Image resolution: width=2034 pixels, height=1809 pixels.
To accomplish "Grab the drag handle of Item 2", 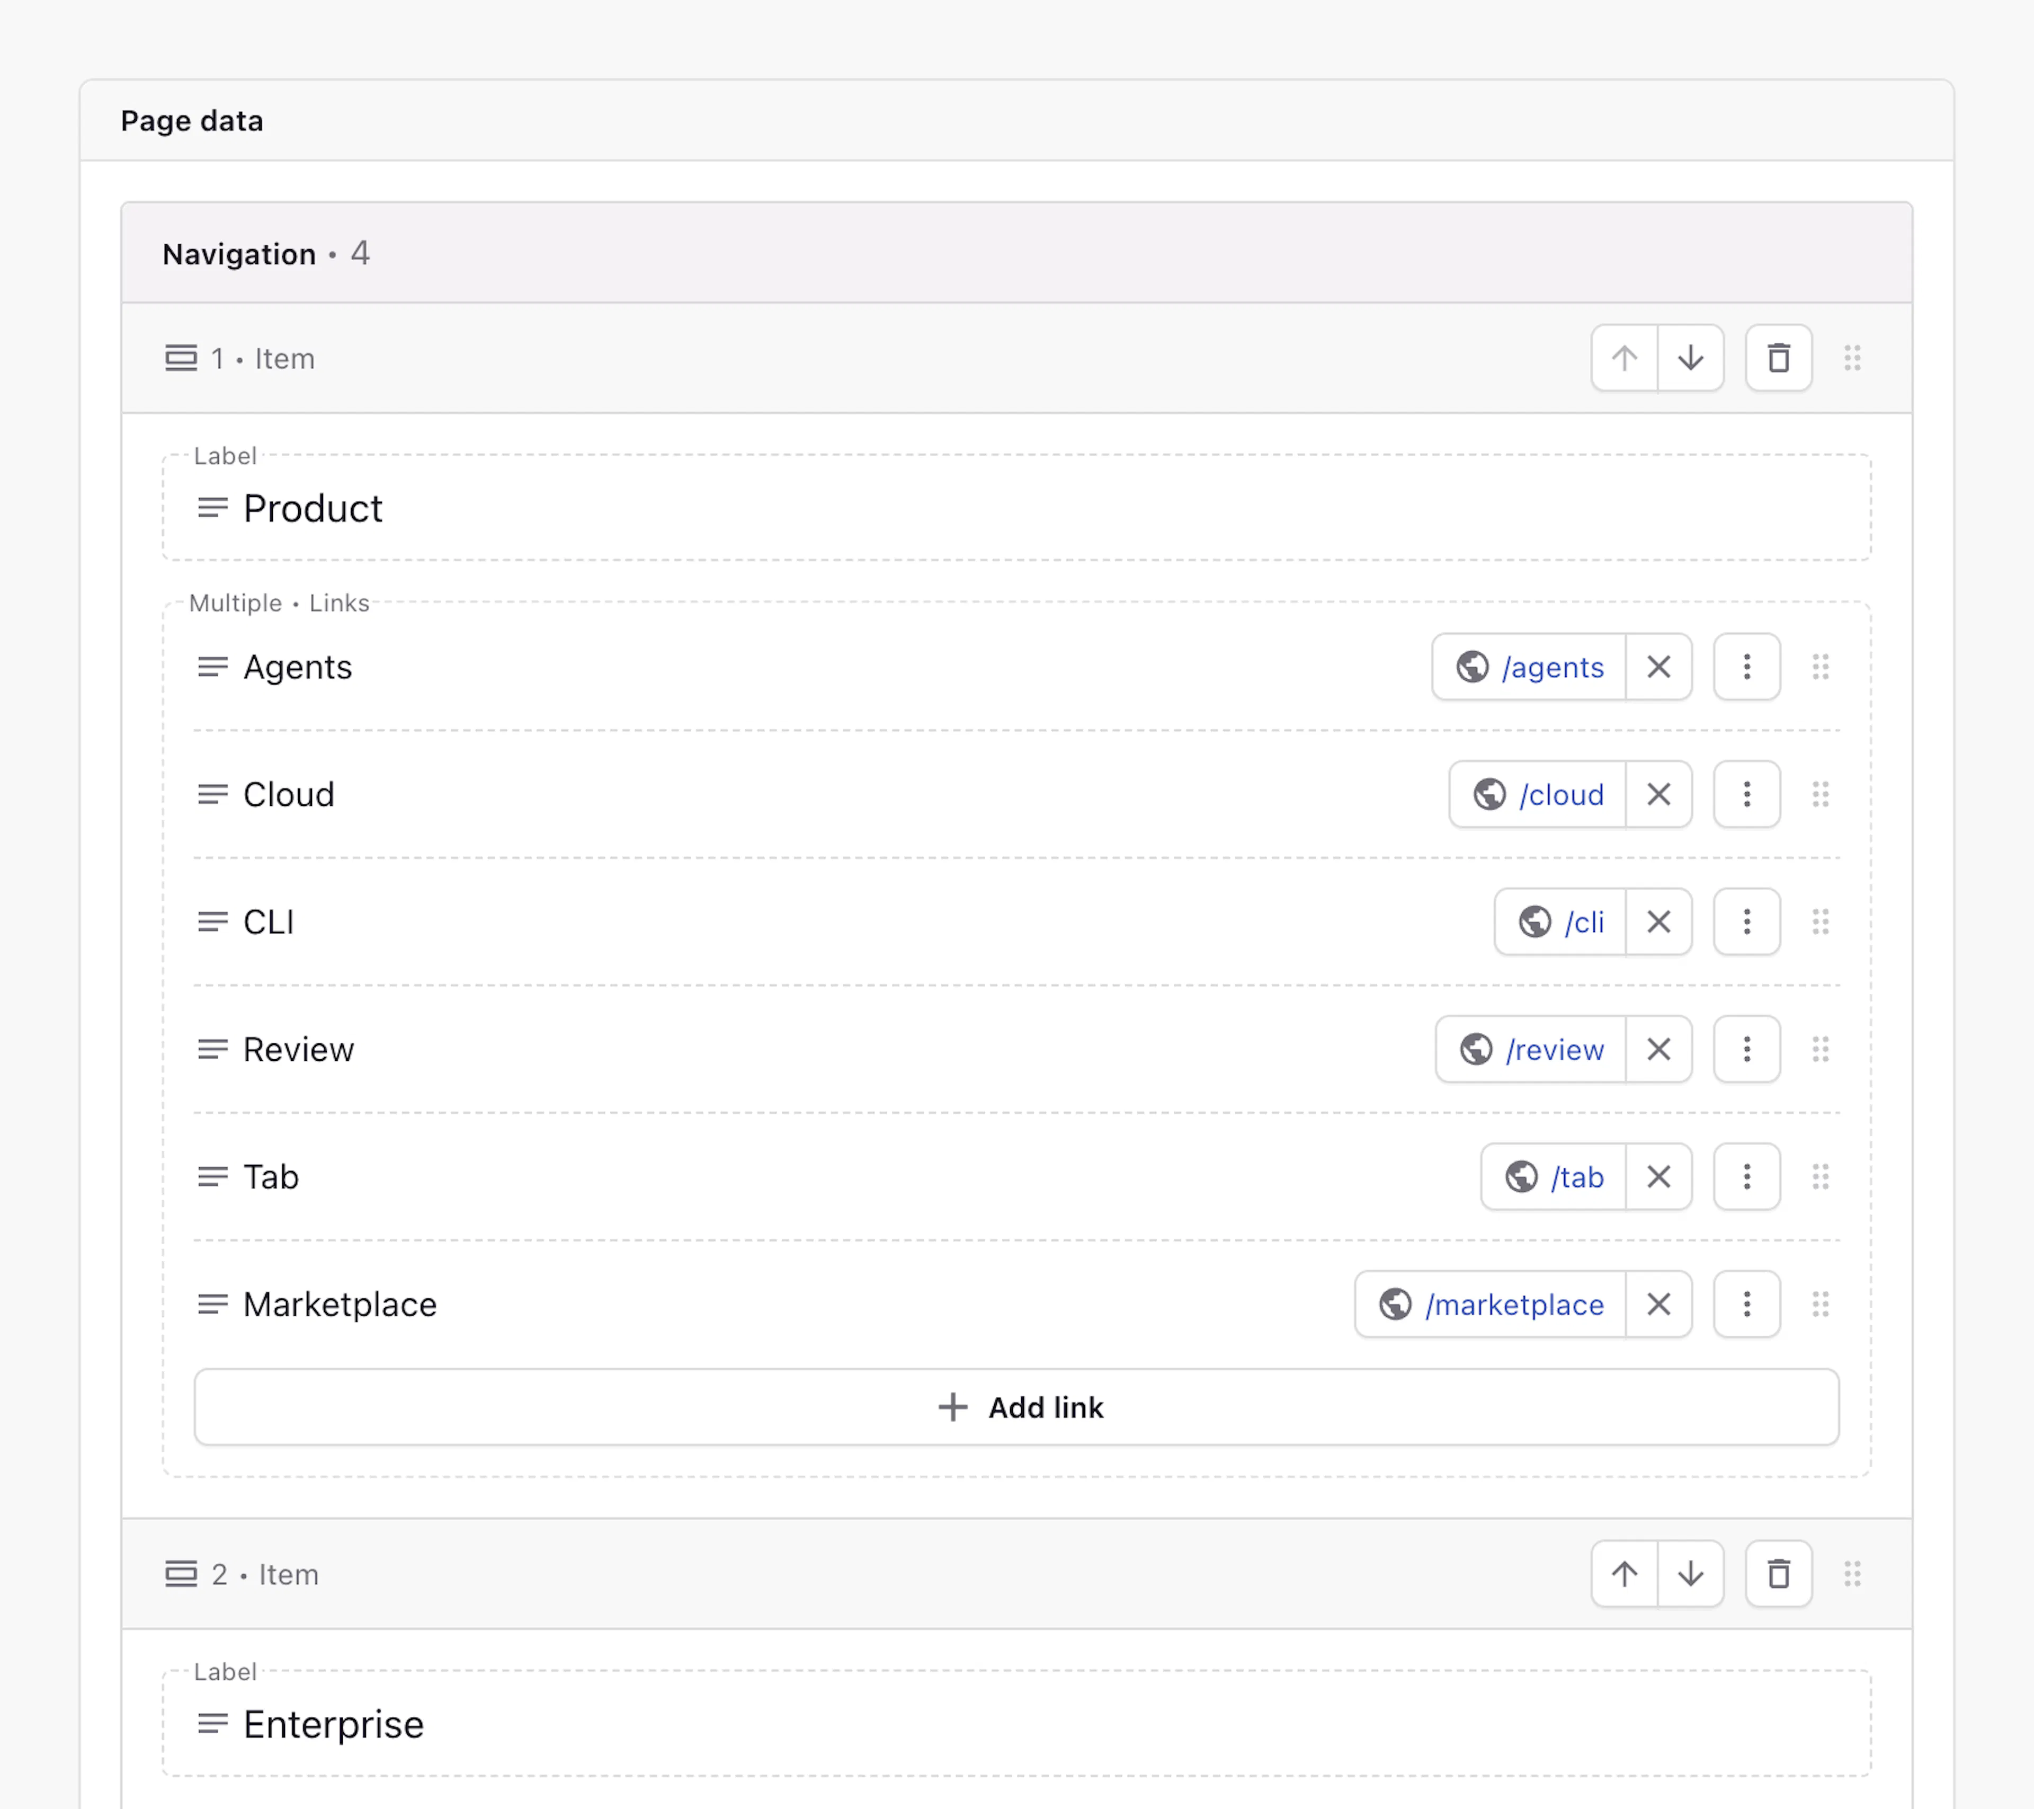I will tap(1852, 1573).
